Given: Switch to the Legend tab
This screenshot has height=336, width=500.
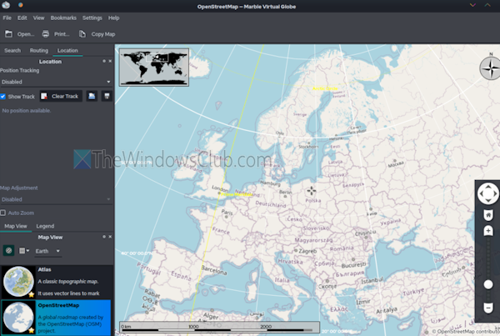Looking at the screenshot, I should point(45,226).
